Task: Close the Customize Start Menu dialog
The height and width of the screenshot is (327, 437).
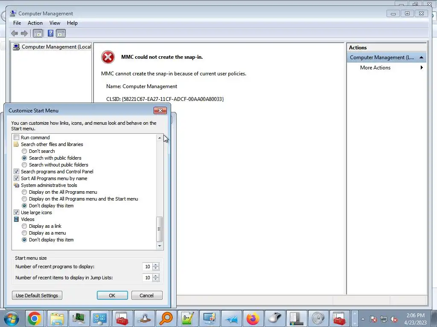Action: tap(160, 110)
